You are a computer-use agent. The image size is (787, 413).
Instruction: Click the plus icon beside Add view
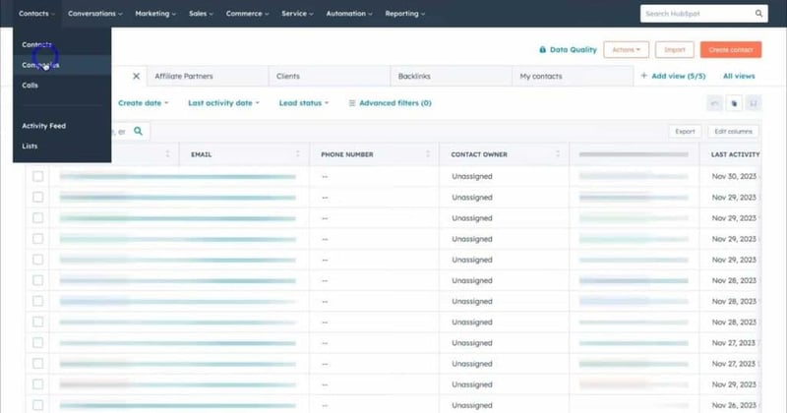click(x=644, y=76)
